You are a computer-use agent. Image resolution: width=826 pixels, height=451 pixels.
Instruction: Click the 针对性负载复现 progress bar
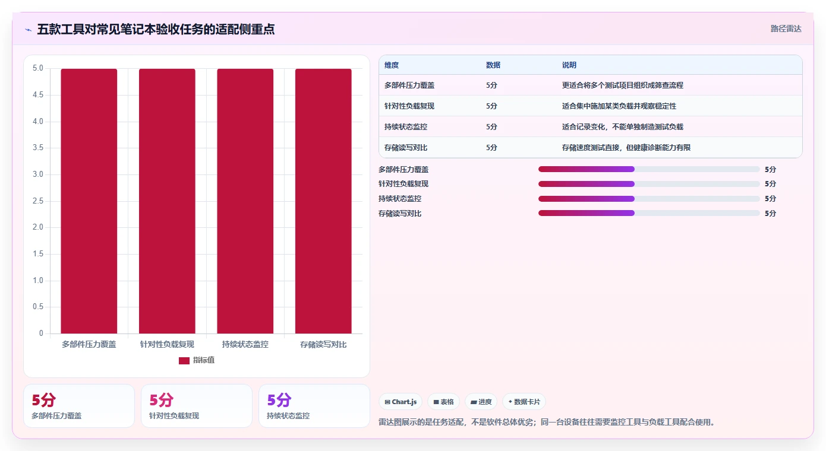(x=649, y=184)
